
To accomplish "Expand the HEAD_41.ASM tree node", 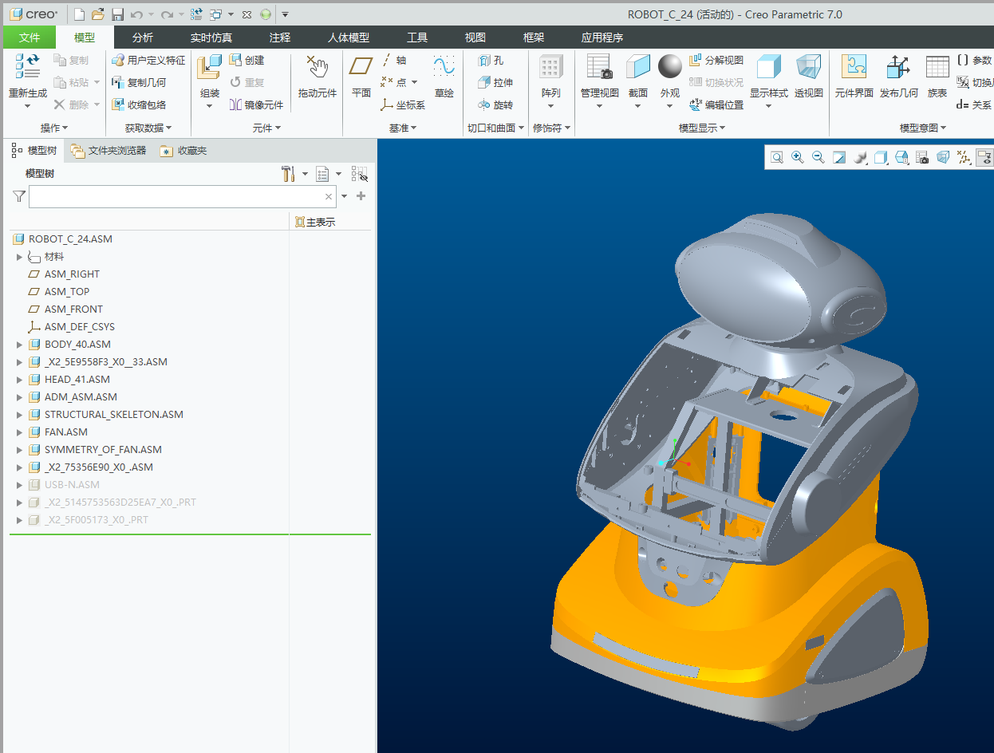I will click(20, 380).
